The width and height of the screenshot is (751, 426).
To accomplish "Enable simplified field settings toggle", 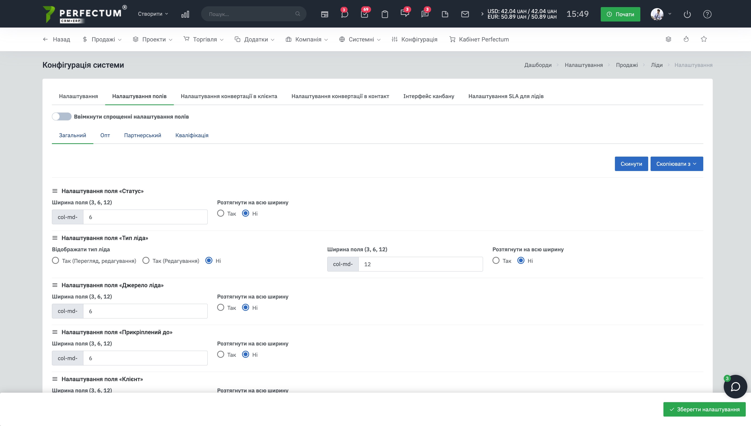I will pos(62,116).
